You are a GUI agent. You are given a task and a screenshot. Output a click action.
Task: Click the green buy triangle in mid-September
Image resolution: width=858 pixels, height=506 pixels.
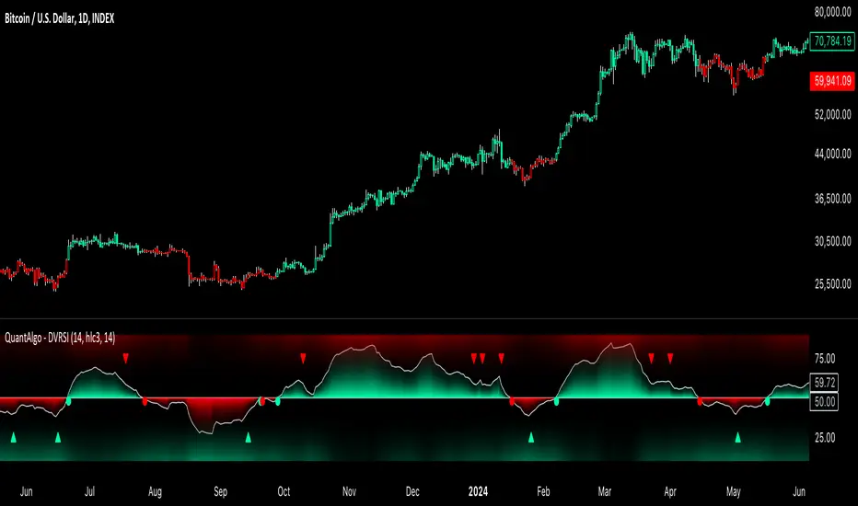(x=249, y=437)
